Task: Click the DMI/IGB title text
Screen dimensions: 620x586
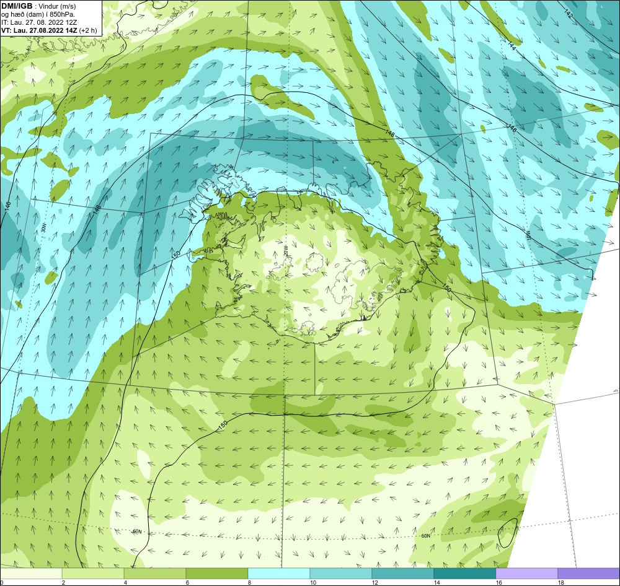Action: 17,6
